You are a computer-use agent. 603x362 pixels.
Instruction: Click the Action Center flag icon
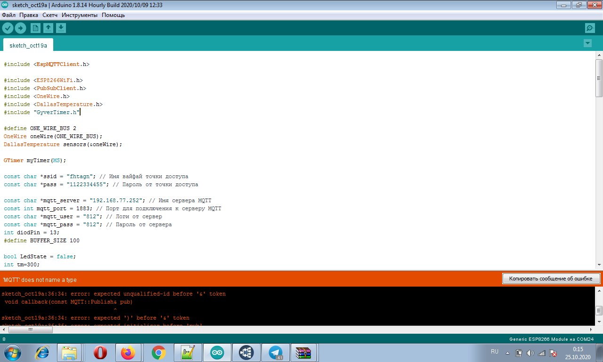554,353
